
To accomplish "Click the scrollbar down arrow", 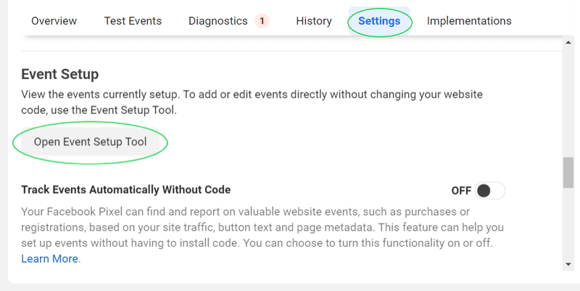I will click(568, 265).
